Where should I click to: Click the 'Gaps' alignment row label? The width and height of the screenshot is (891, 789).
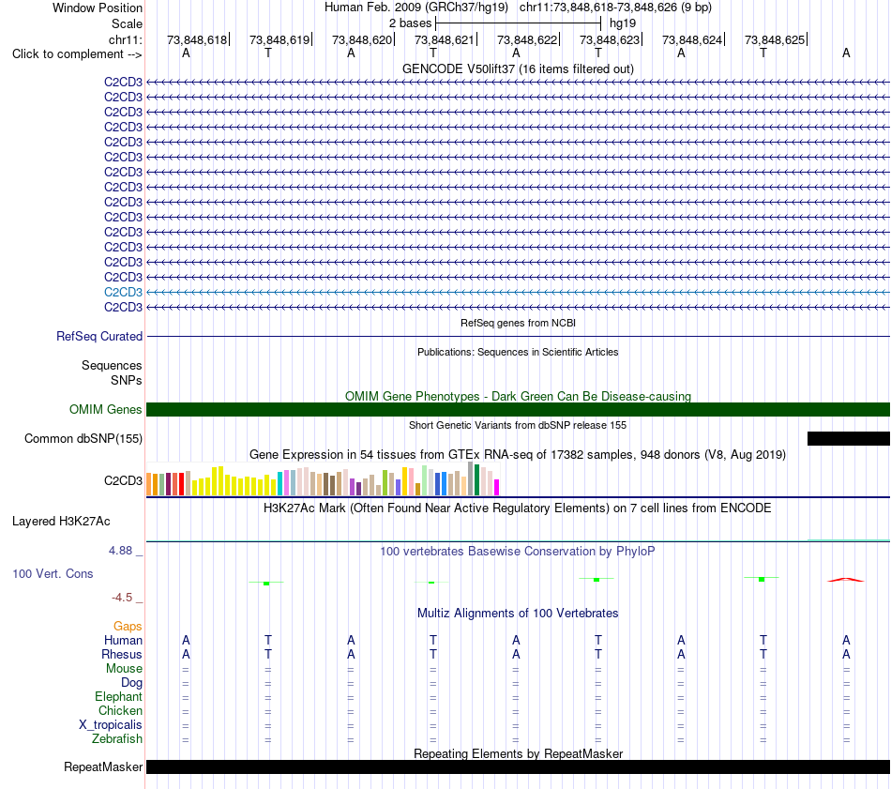128,626
